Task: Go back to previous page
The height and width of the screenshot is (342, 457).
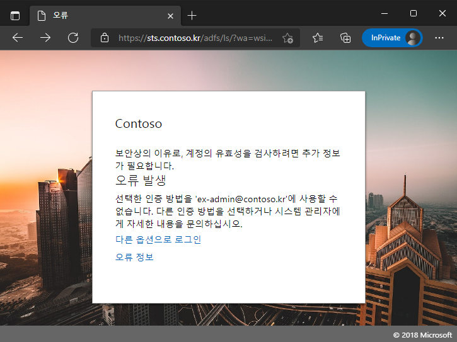Action: (18, 38)
